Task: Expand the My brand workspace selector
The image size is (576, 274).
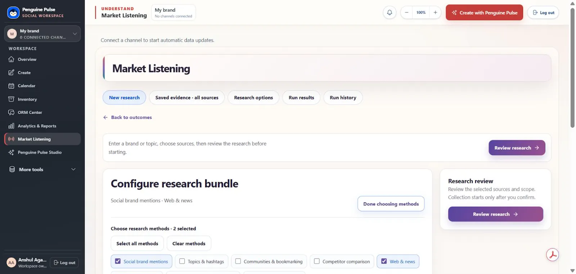Action: 42,34
